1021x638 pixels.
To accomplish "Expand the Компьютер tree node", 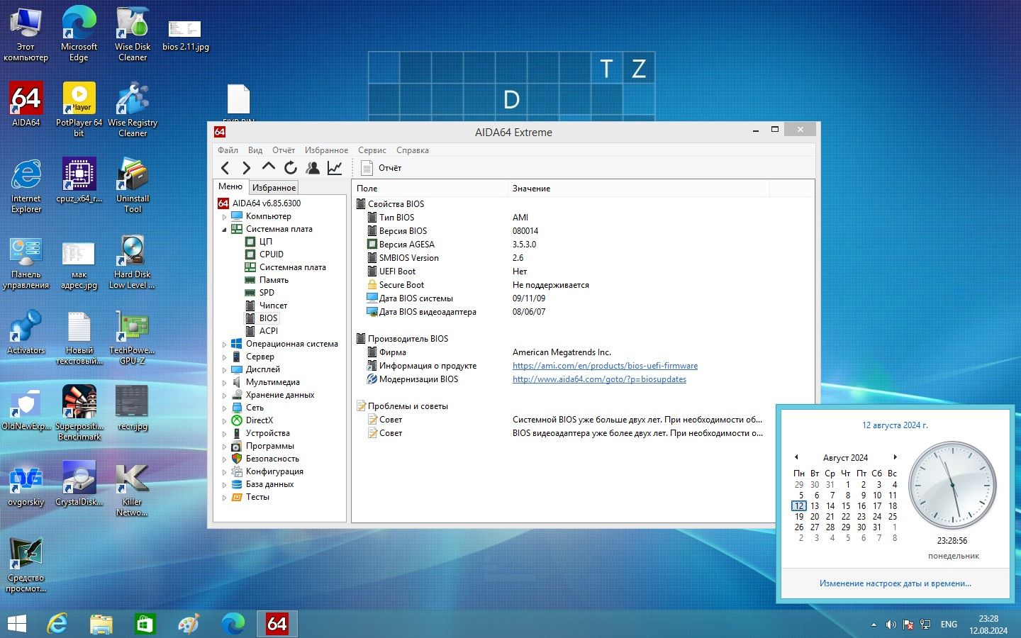I will (x=225, y=217).
